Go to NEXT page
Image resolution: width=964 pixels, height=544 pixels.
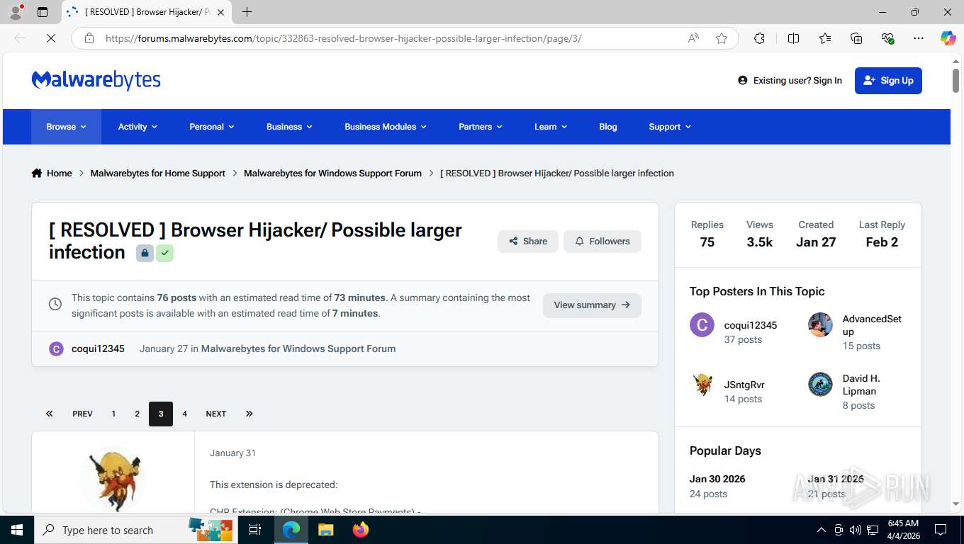[x=216, y=414]
